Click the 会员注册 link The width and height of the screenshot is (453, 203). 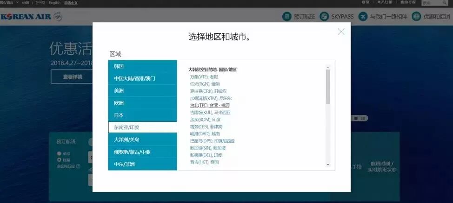(x=385, y=2)
